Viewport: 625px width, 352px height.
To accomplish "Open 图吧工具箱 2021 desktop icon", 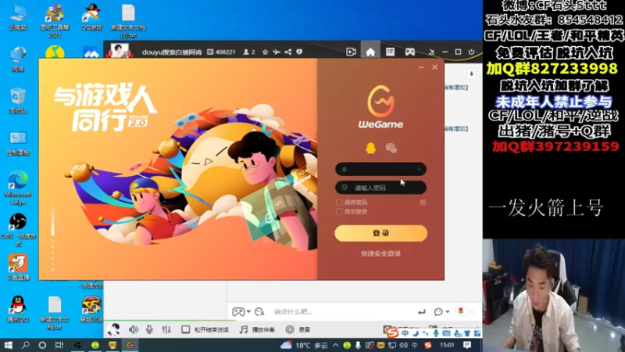I will coord(55,21).
